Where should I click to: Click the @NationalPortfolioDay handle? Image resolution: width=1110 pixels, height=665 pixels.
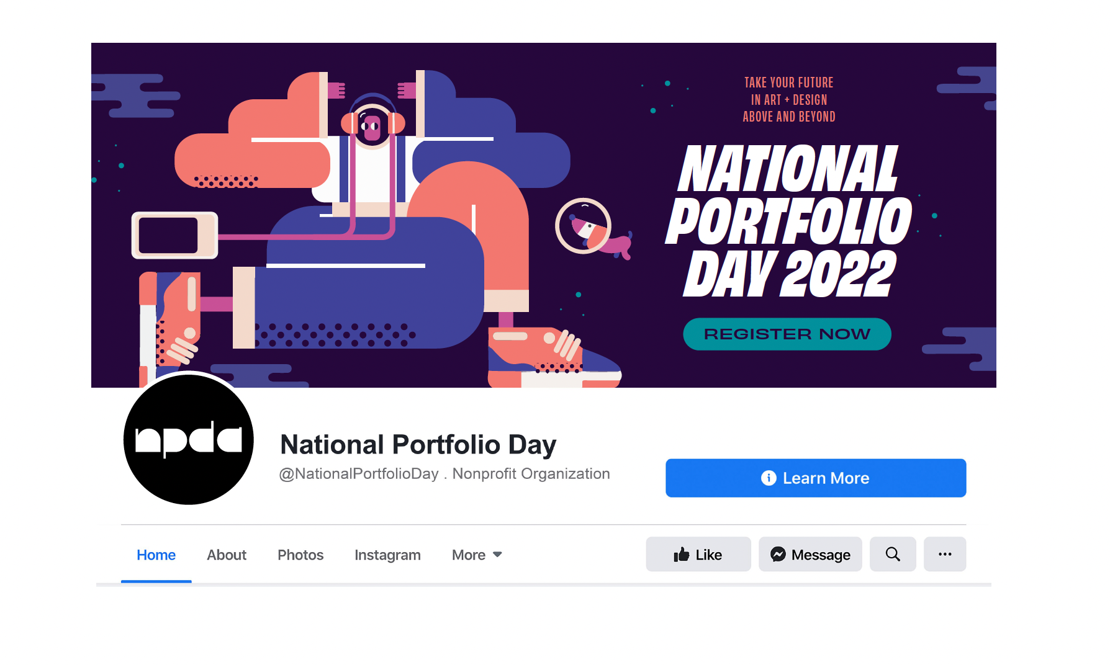(359, 474)
